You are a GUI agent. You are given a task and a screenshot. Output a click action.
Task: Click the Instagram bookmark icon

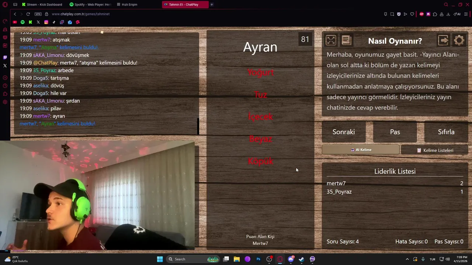coord(46,22)
